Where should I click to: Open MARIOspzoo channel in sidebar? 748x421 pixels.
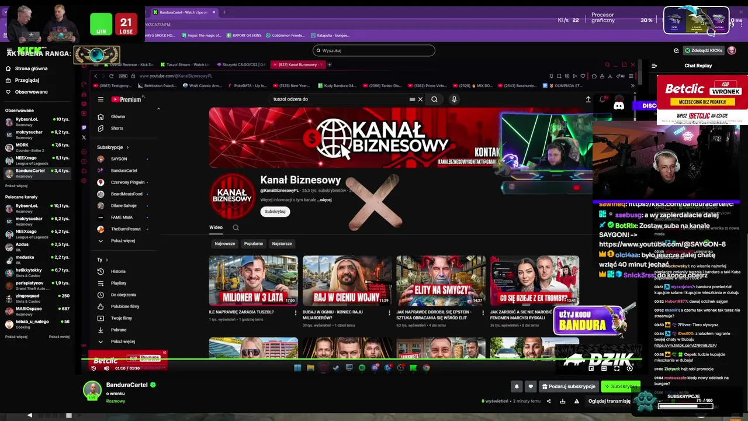click(x=37, y=311)
